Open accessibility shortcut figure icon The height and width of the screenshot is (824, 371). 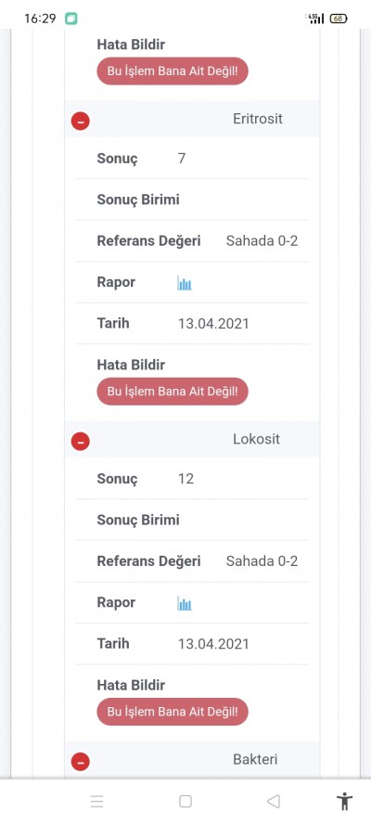[345, 802]
